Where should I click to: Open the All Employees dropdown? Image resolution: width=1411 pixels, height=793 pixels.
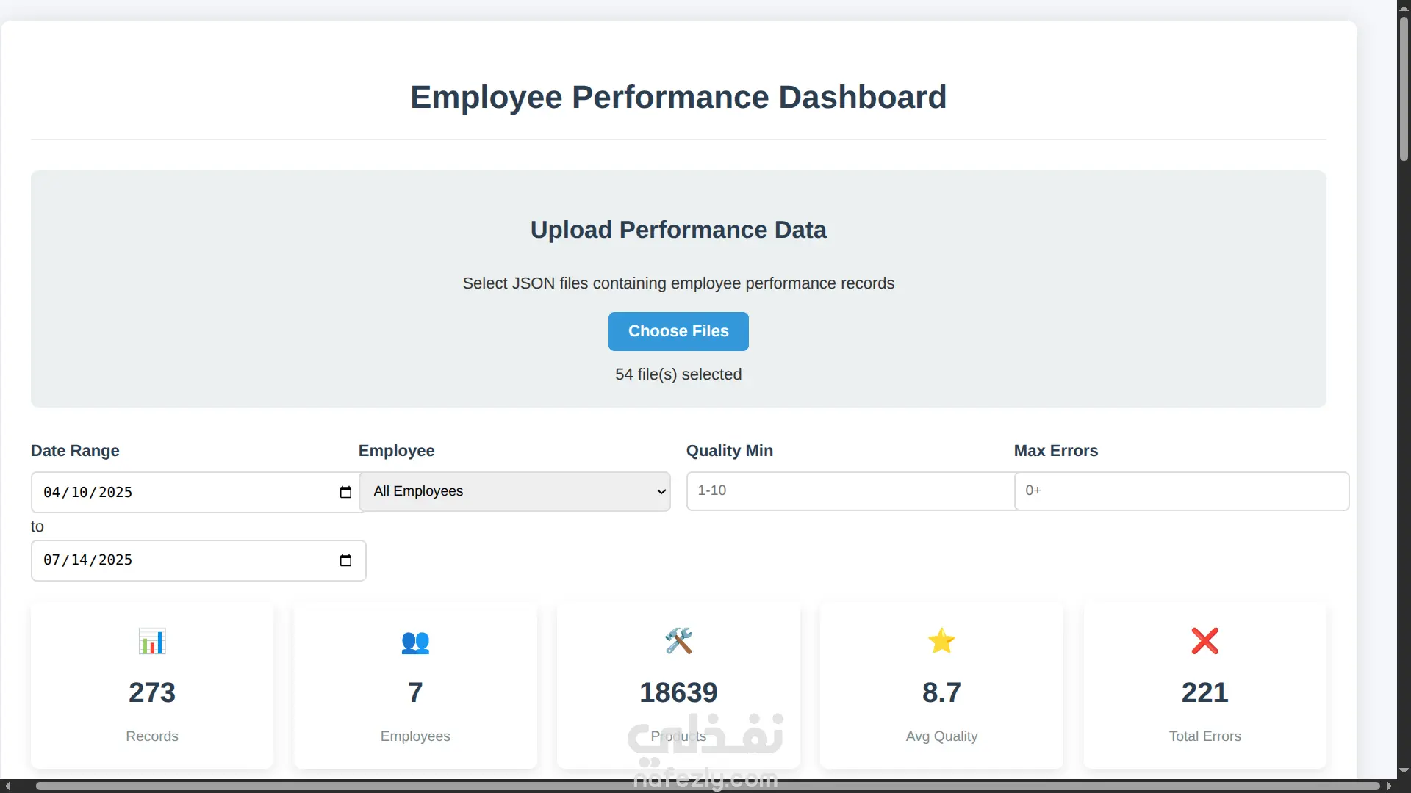(514, 491)
